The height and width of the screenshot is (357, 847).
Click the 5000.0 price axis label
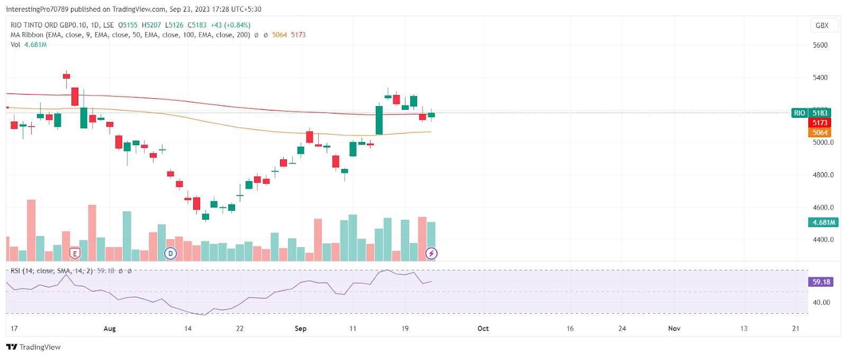pyautogui.click(x=823, y=143)
